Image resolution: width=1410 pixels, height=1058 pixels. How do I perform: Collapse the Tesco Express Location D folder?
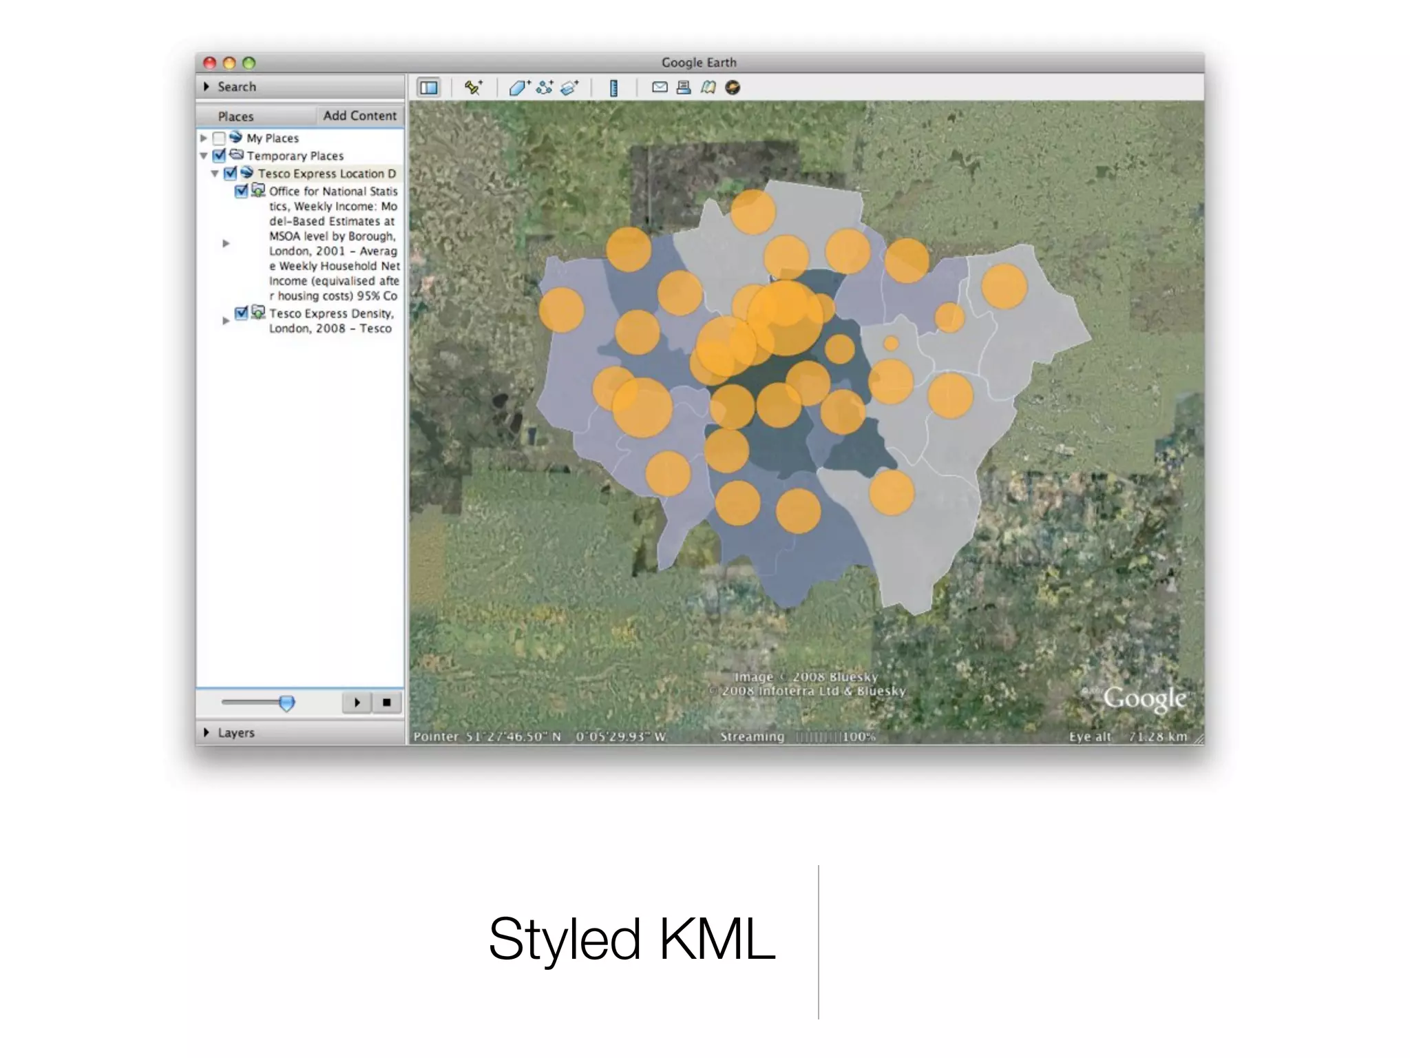(215, 174)
